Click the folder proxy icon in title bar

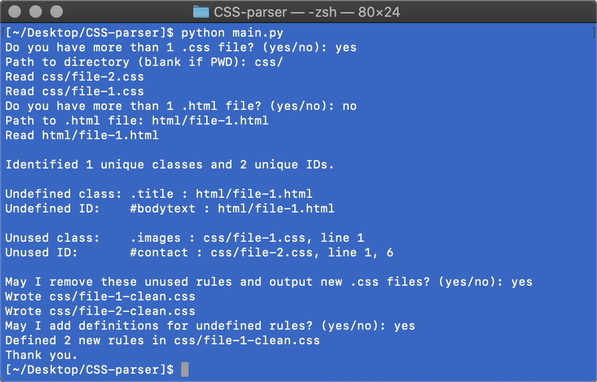[x=200, y=12]
